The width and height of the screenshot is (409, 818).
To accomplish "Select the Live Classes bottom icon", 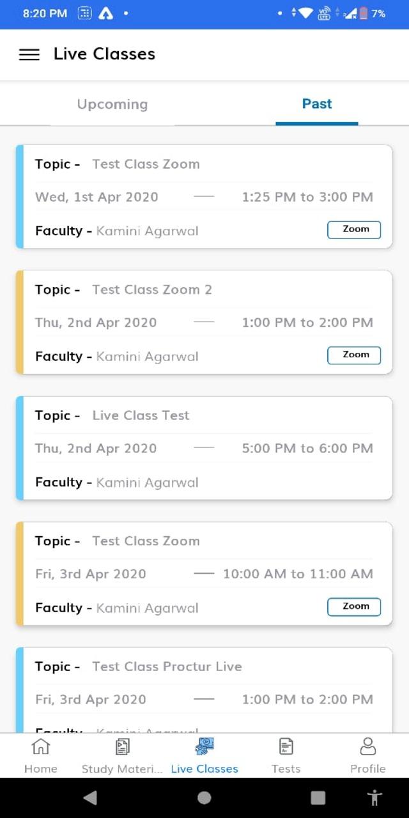I will 204,746.
